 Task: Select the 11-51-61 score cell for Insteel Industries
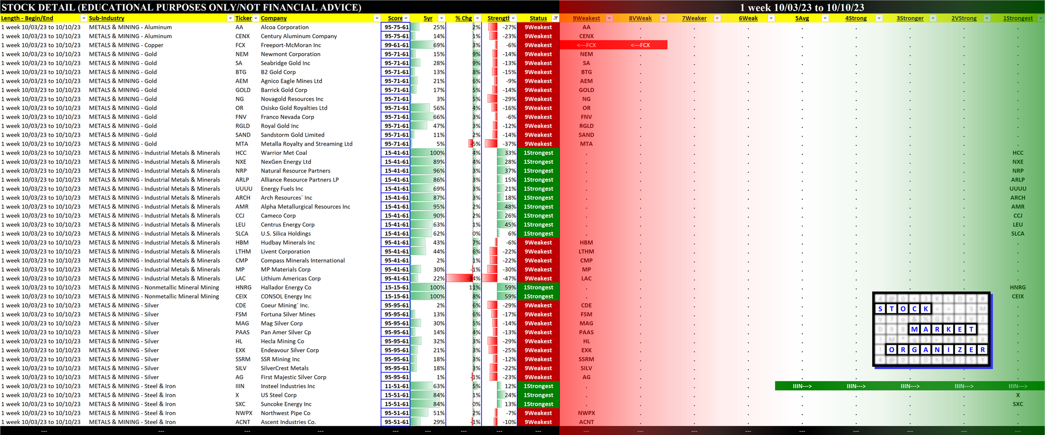tap(396, 386)
